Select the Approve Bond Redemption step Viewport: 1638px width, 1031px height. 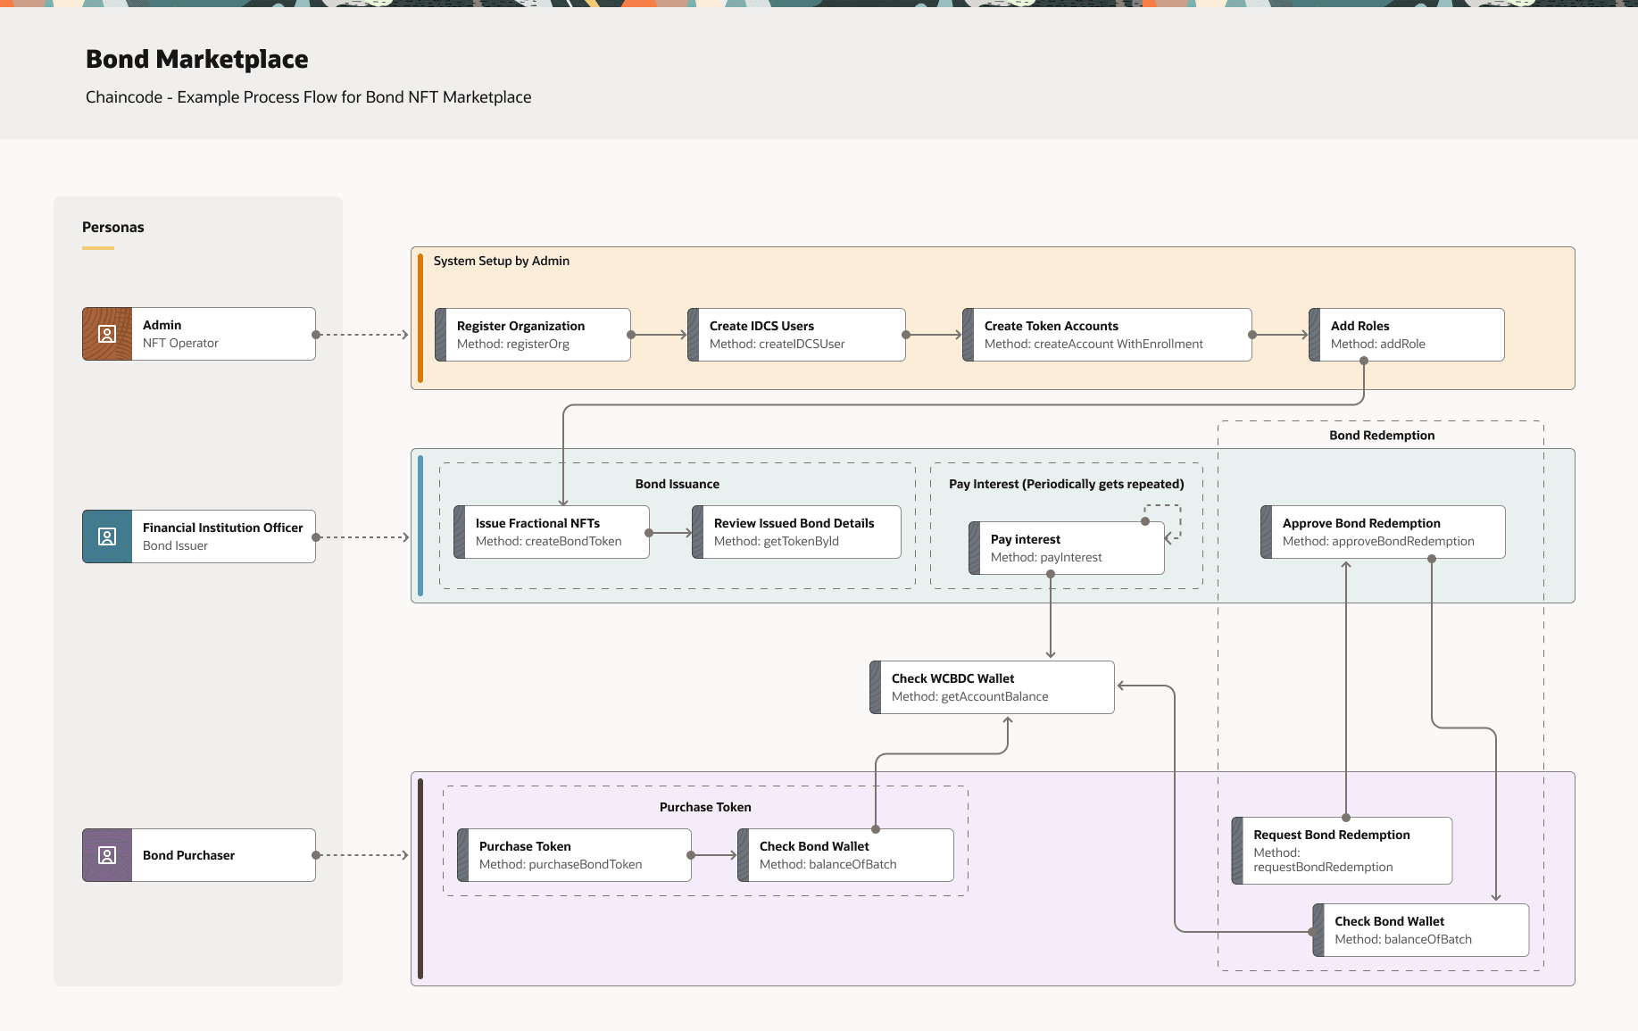[x=1383, y=532]
